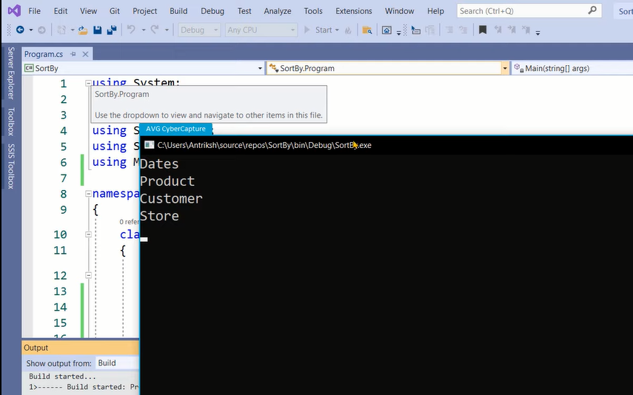Screen dimensions: 633x395
Task: Click the Previous Bookmark icon
Action: pos(498,30)
